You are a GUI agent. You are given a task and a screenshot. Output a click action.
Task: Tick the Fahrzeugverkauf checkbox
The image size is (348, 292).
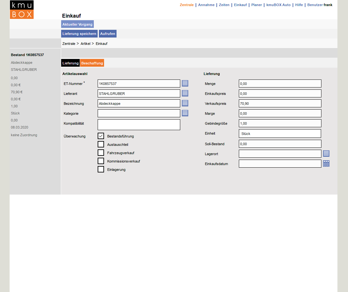click(101, 153)
